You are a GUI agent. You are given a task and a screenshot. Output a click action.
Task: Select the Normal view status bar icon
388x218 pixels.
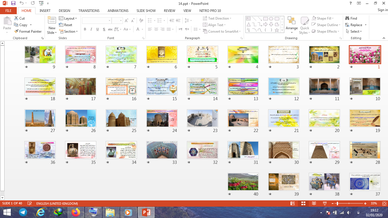pos(293,204)
